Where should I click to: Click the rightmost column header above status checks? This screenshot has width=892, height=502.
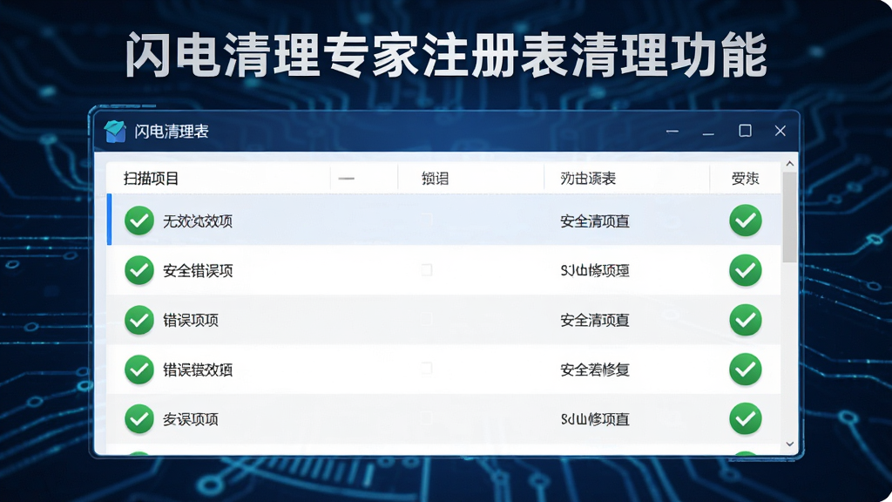(746, 178)
